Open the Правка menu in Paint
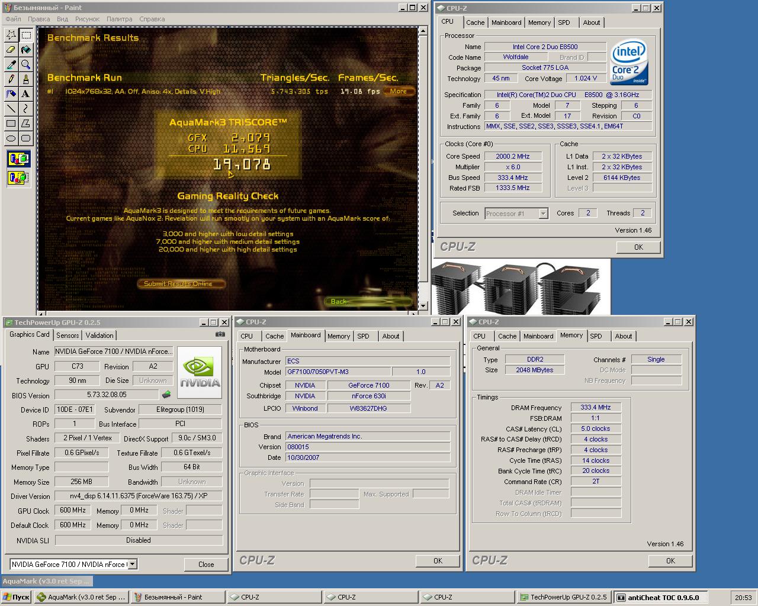Screen dimensions: 758x606 pyautogui.click(x=39, y=19)
